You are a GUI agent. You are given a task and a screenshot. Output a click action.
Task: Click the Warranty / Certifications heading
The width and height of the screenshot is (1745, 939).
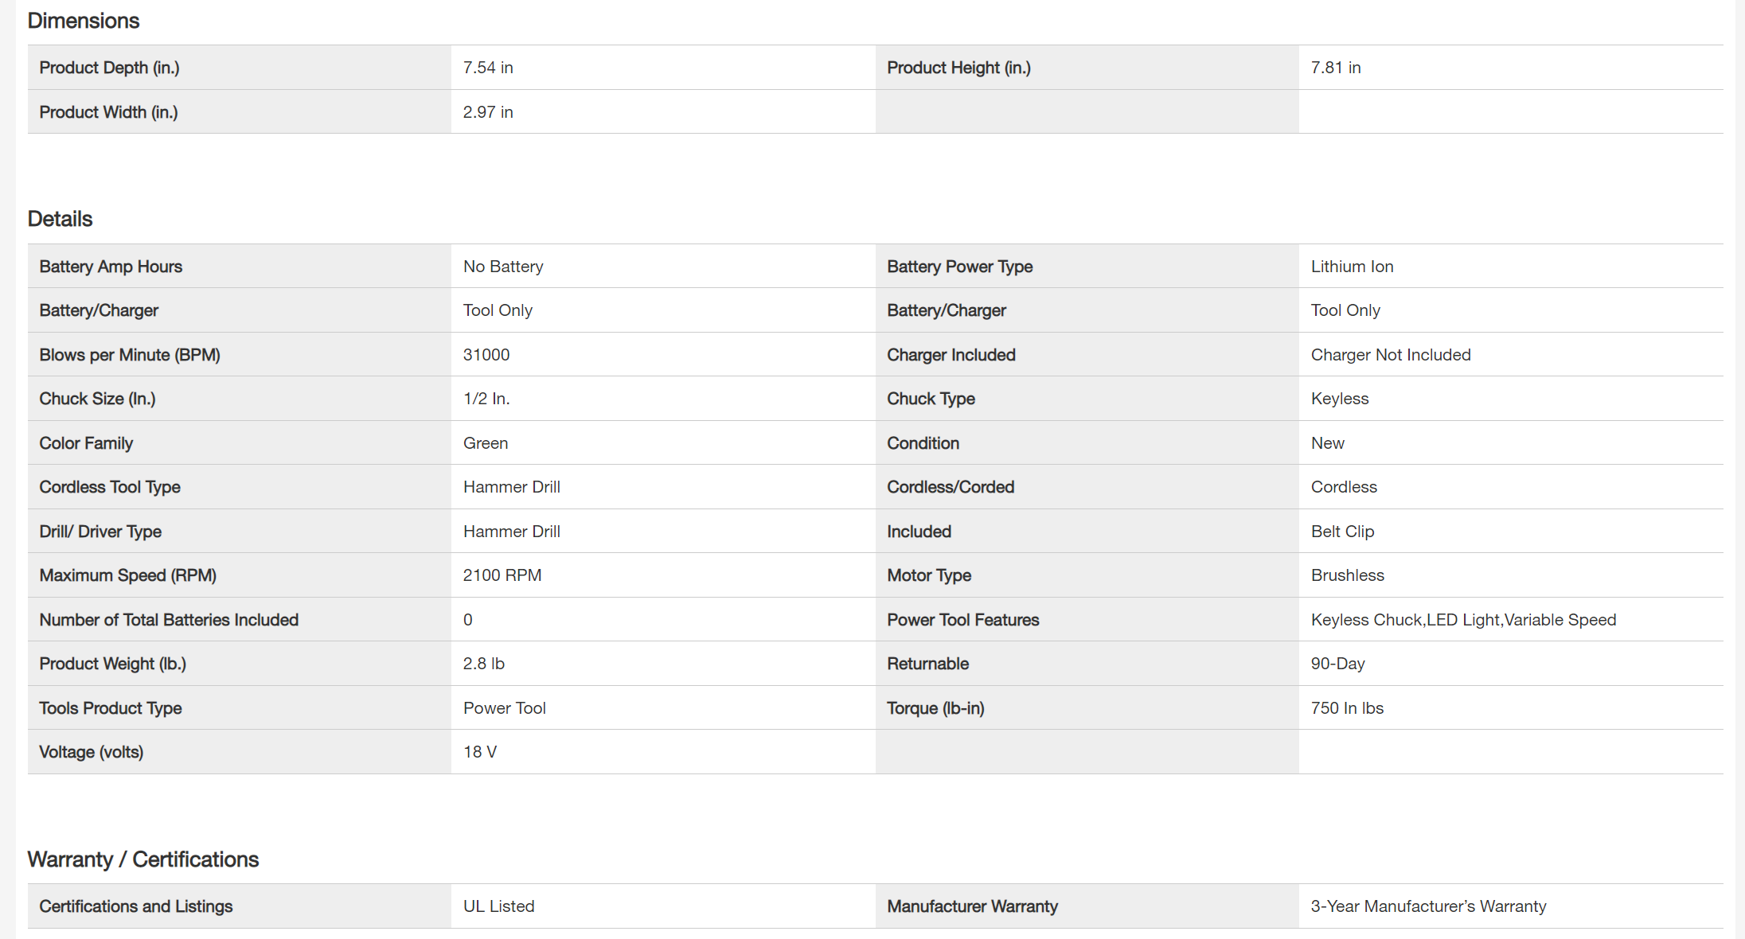(x=143, y=859)
